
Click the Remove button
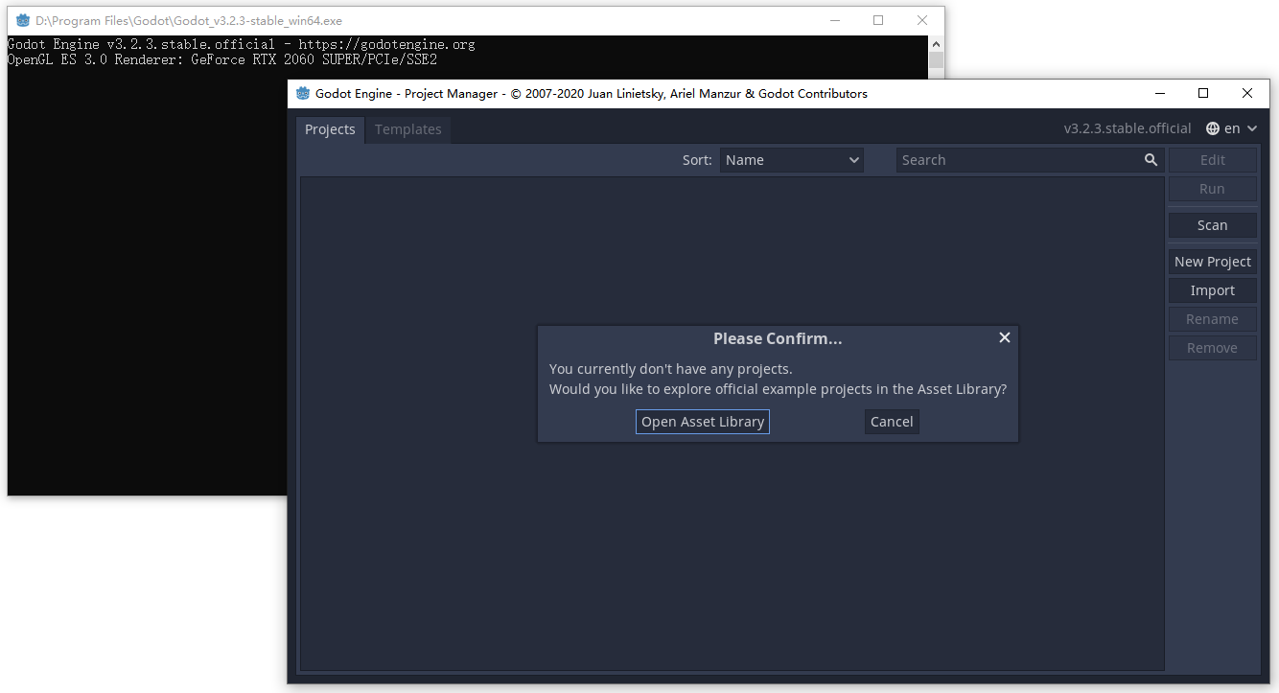pyautogui.click(x=1212, y=348)
